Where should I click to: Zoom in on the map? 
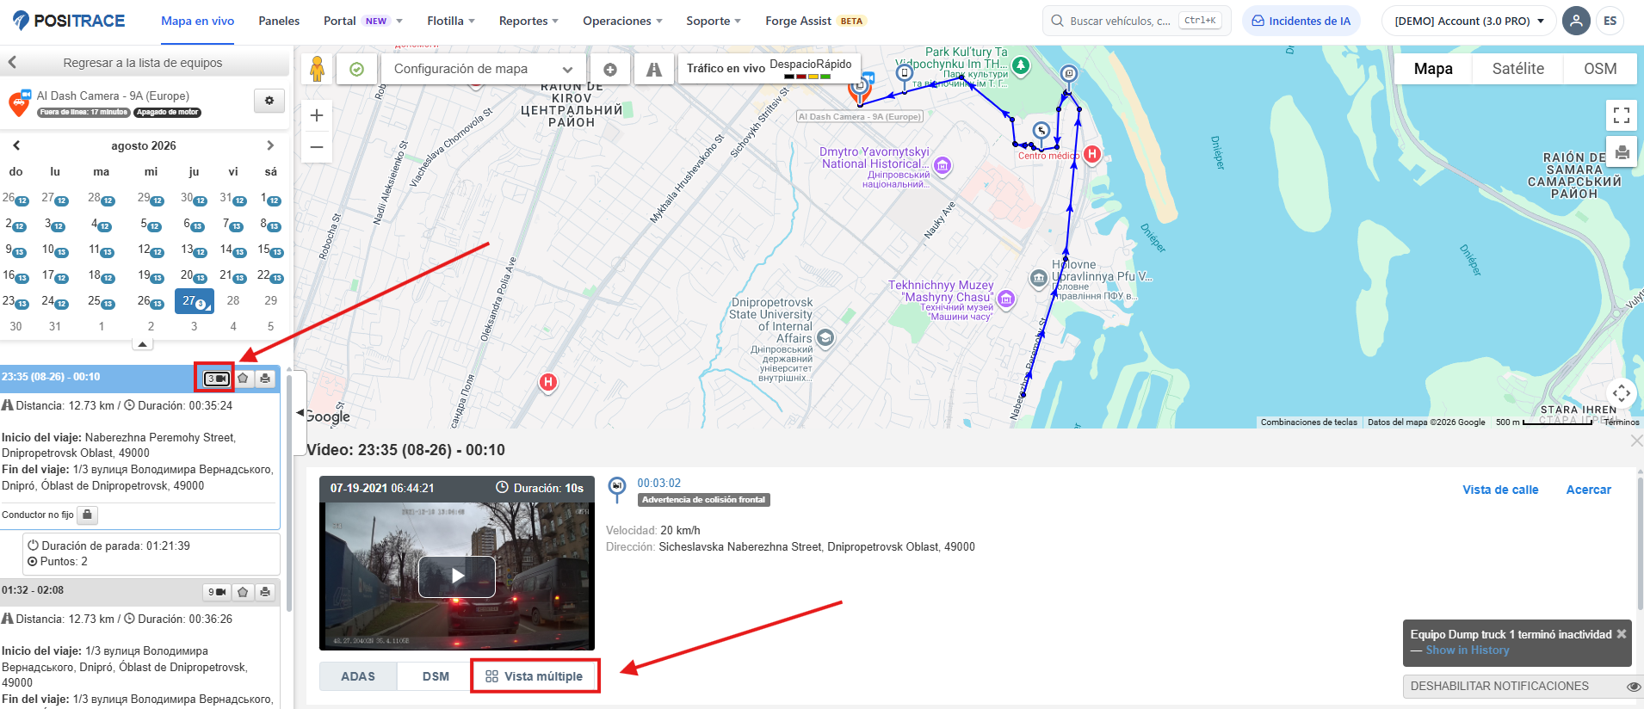[x=317, y=115]
